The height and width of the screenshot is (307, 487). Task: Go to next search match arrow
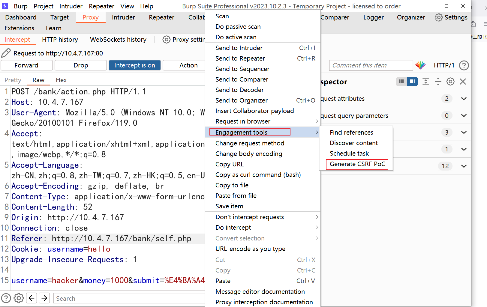(44, 298)
